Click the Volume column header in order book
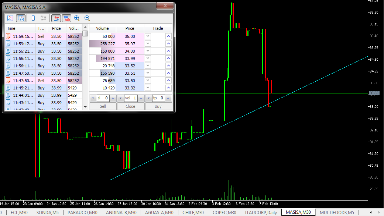This screenshot has height=216, width=384. (x=102, y=28)
